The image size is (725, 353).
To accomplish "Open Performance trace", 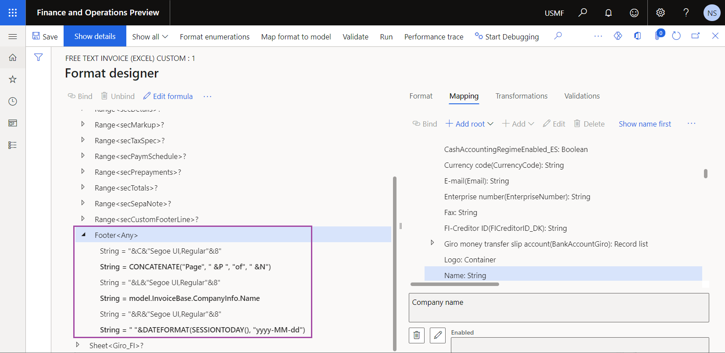I will pos(434,37).
